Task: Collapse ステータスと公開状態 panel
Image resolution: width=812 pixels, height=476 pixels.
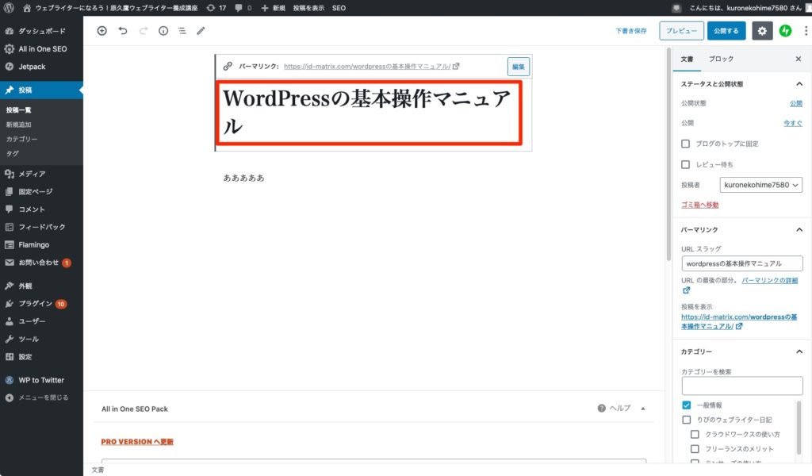Action: point(799,84)
